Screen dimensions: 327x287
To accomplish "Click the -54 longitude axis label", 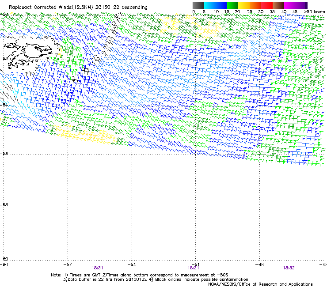I will point(132,264).
